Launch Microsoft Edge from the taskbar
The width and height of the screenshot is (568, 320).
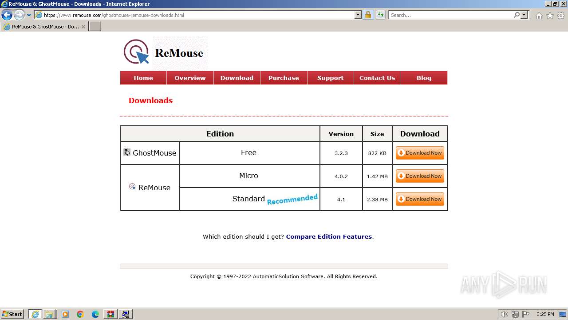click(x=95, y=314)
